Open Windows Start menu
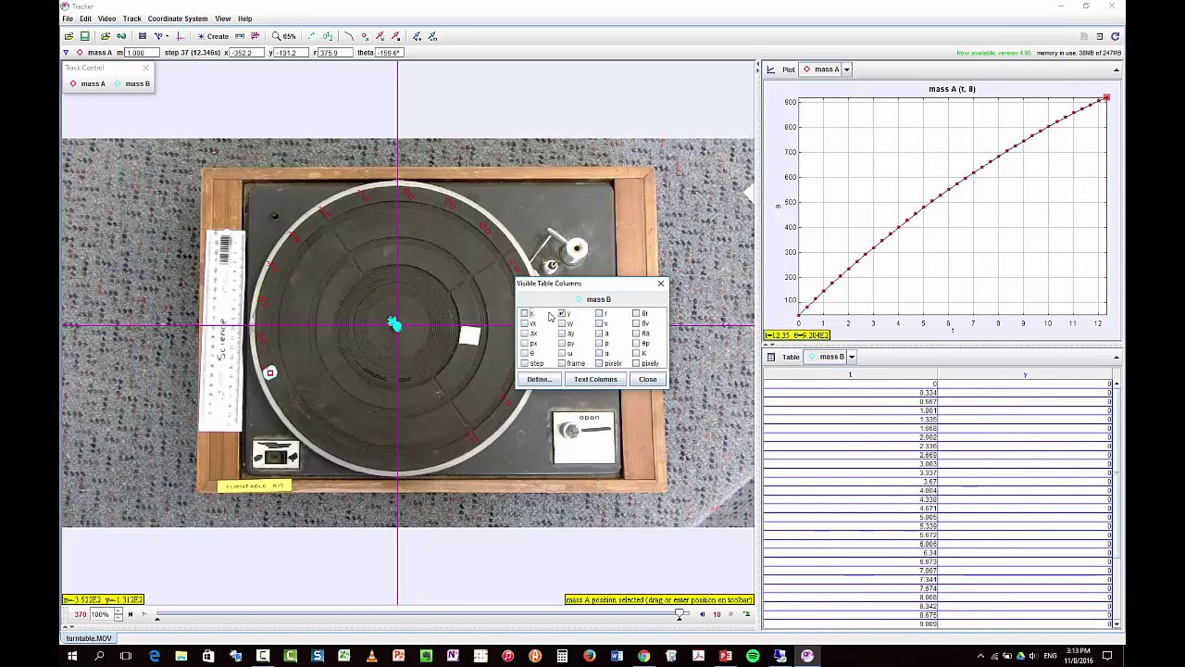The image size is (1185, 667). [72, 656]
